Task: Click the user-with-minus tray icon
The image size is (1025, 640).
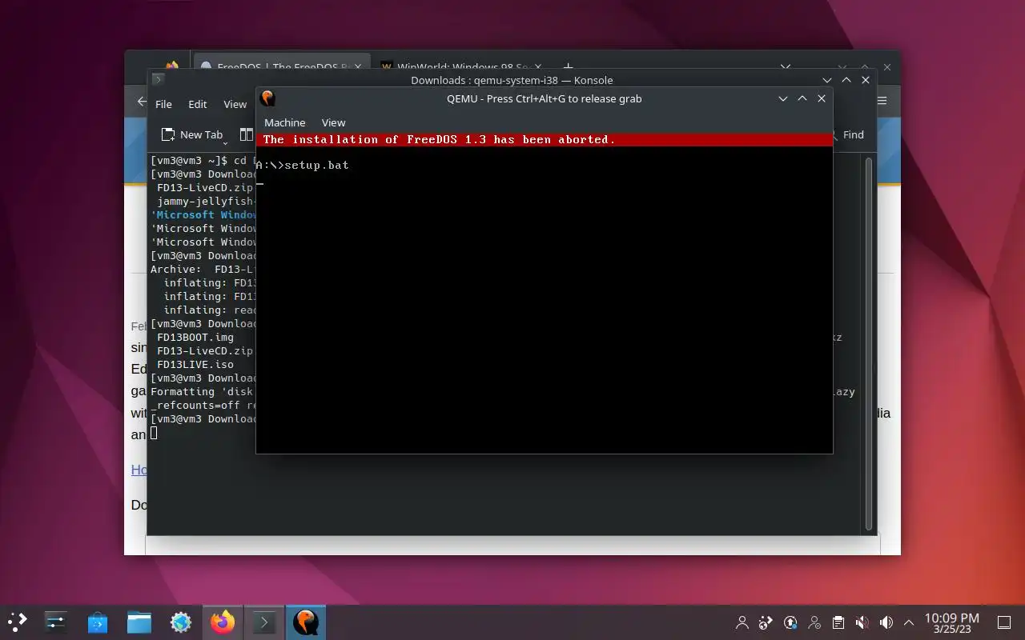Action: tap(814, 622)
